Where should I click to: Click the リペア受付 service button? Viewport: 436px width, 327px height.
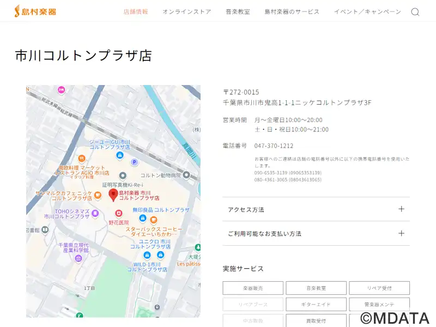(x=379, y=288)
